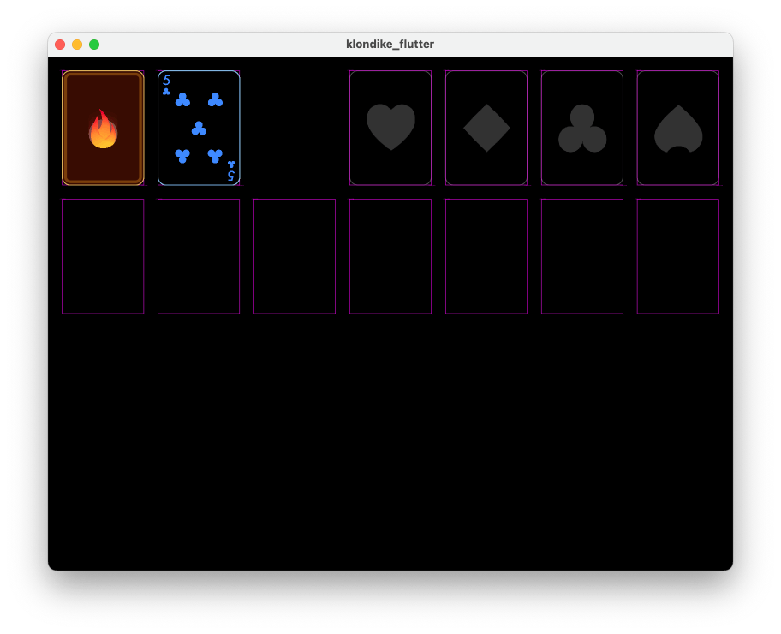Minimize the klondike_flutter window
The width and height of the screenshot is (781, 634).
(77, 45)
